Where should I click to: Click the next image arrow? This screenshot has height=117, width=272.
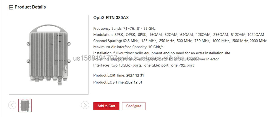tap(85, 105)
